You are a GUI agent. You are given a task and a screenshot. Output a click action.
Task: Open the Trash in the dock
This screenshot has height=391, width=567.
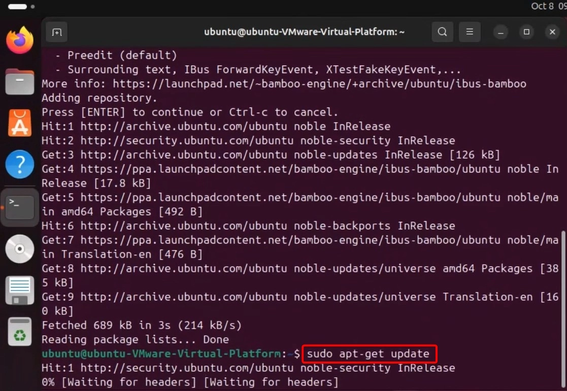(20, 332)
